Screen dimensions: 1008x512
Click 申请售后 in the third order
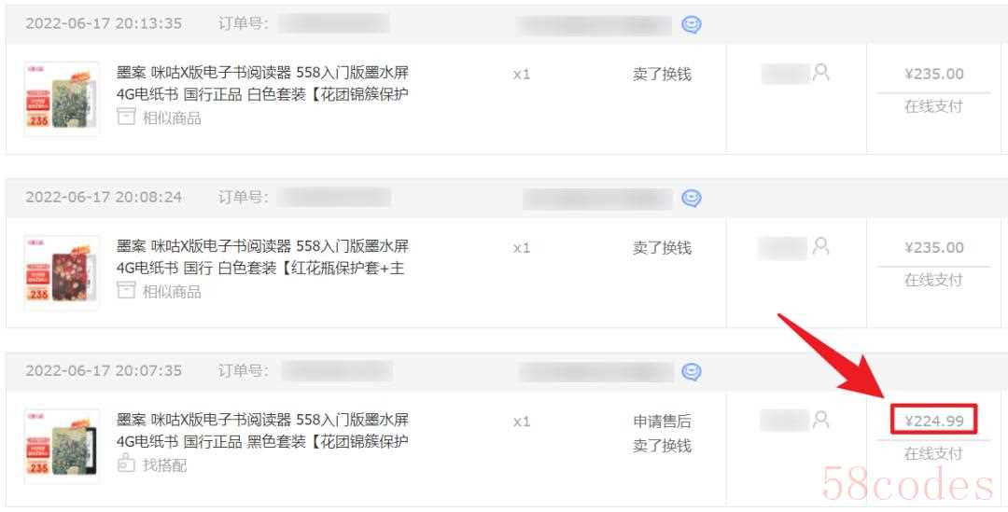tap(662, 422)
